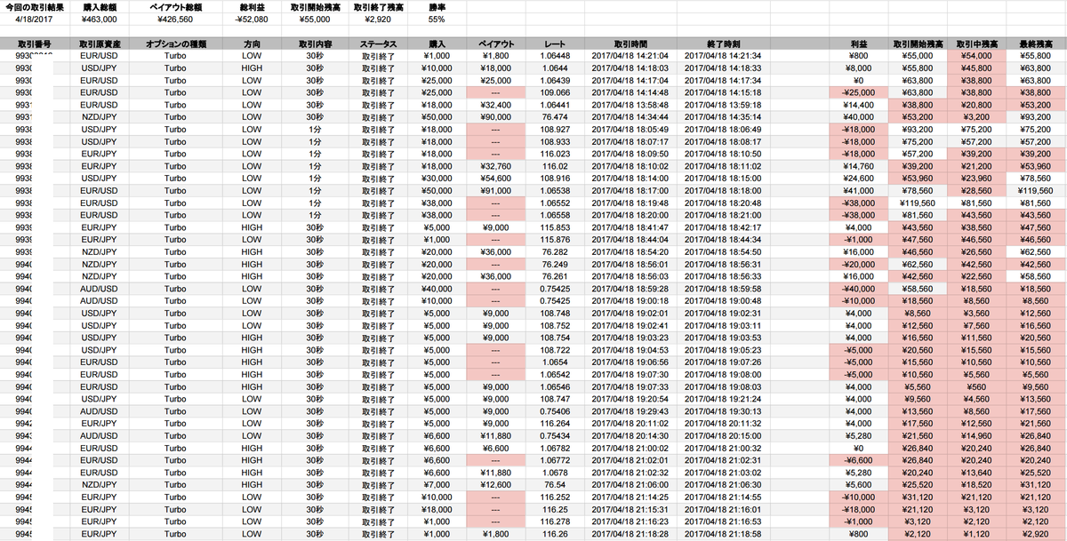Click start time 2017/04/18 14:21:04
Screen dimensions: 1067x541
click(630, 55)
